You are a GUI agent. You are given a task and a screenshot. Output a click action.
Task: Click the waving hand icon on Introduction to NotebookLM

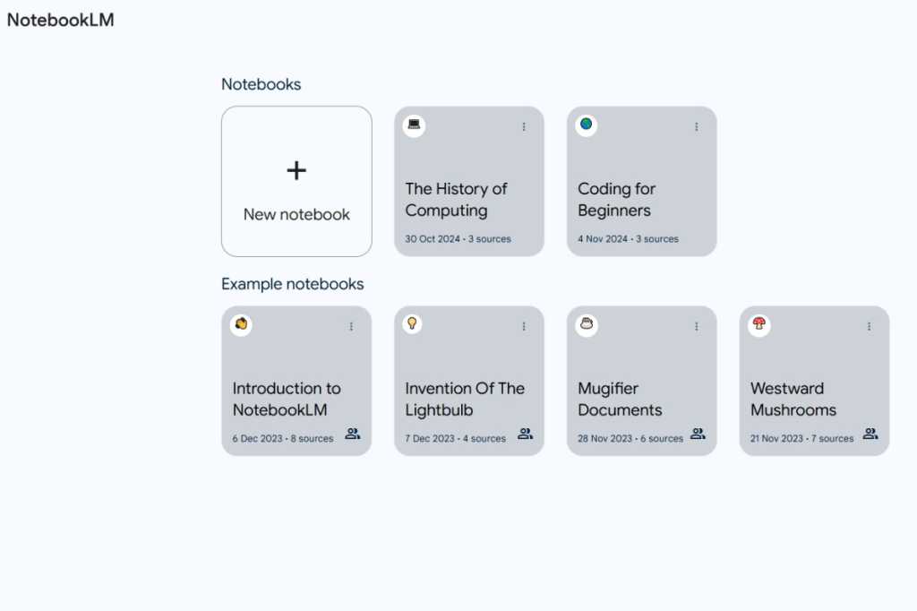click(240, 324)
